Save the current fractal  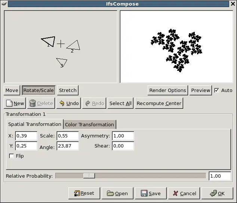click(150, 193)
